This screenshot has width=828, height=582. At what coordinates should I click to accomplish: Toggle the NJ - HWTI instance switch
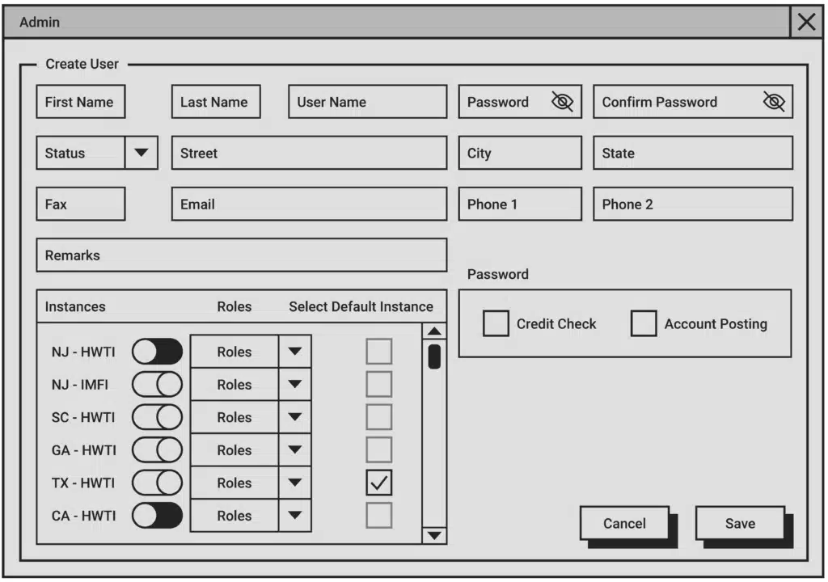coord(158,352)
